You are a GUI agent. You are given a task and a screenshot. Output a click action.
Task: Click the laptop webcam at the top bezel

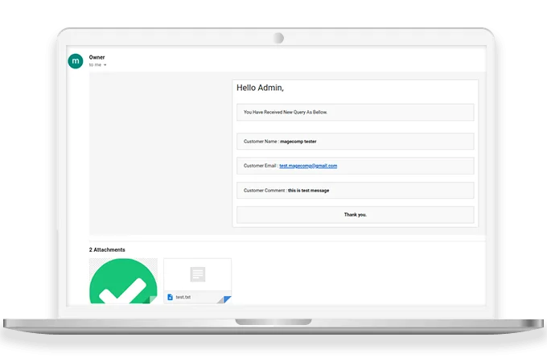[x=278, y=38]
